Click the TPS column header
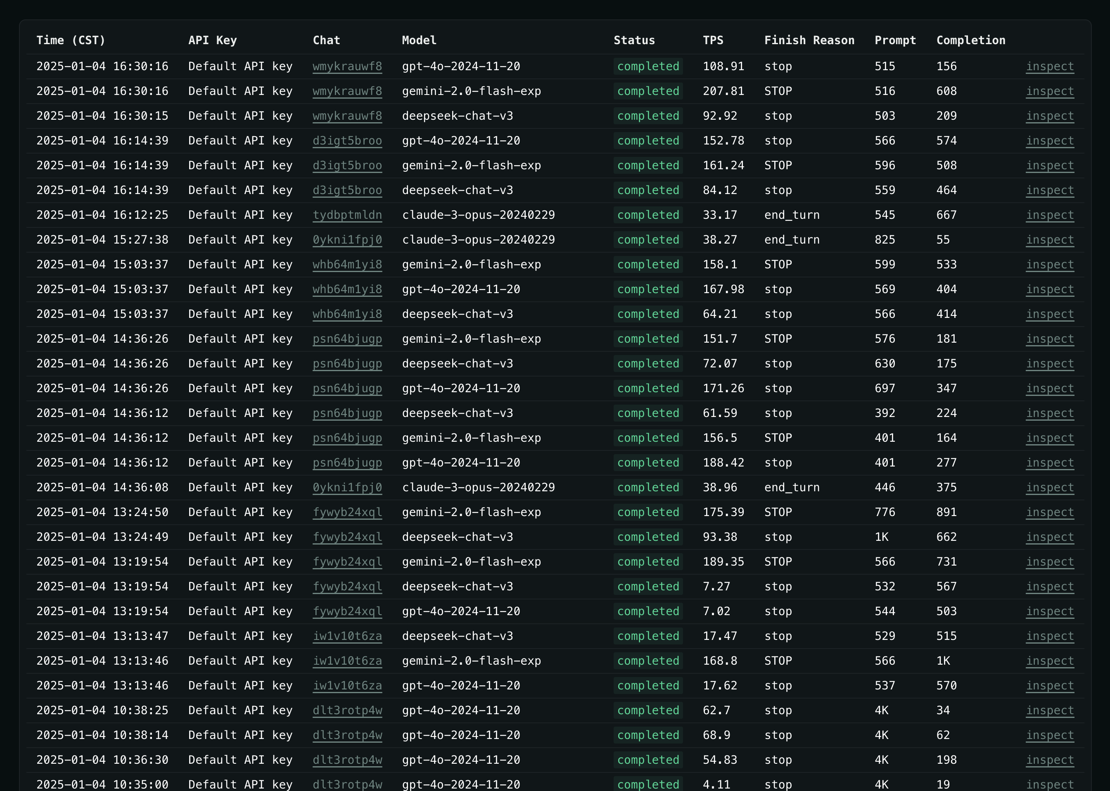Viewport: 1110px width, 791px height. point(713,40)
